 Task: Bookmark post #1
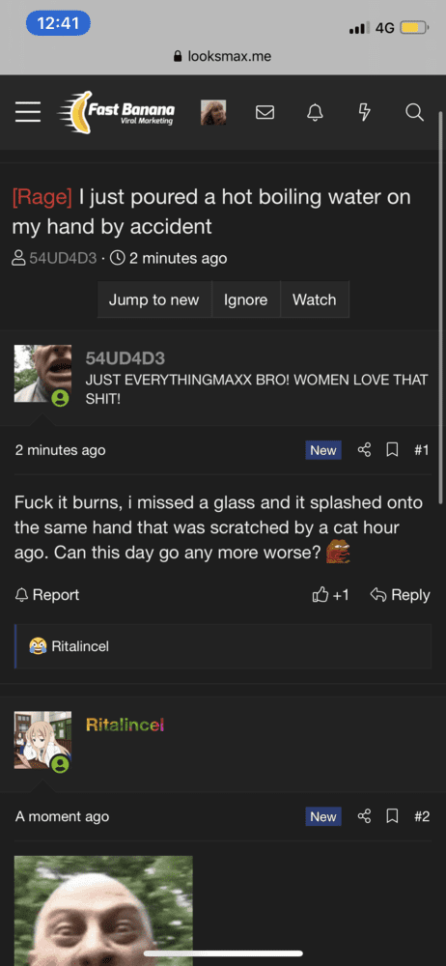tap(392, 450)
